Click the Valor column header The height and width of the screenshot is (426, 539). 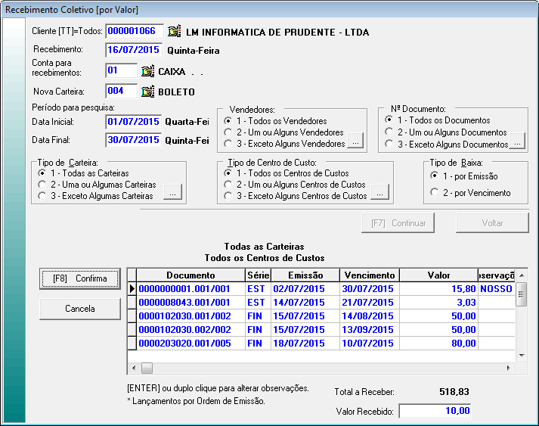pyautogui.click(x=438, y=275)
